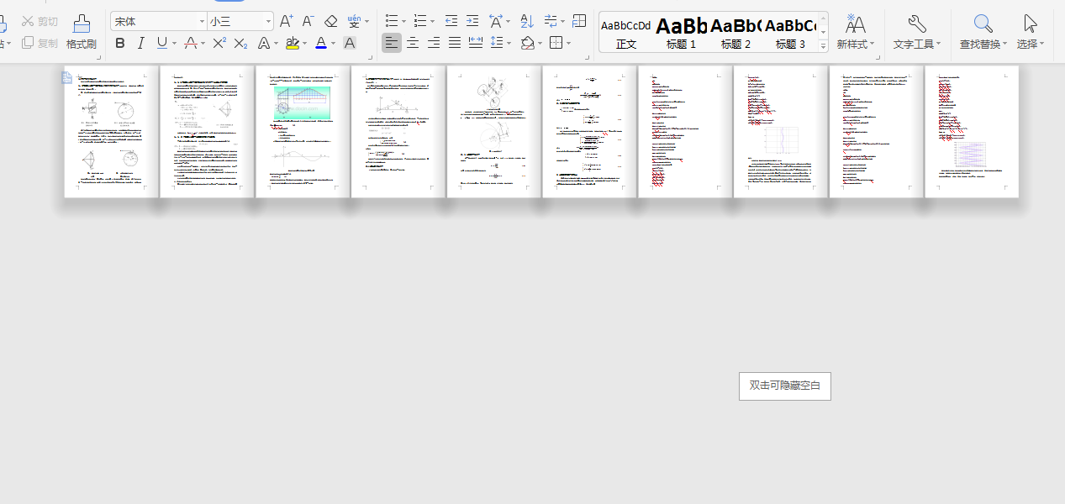Apply the 标题 2 heading style
The image size is (1065, 504).
[x=735, y=33]
